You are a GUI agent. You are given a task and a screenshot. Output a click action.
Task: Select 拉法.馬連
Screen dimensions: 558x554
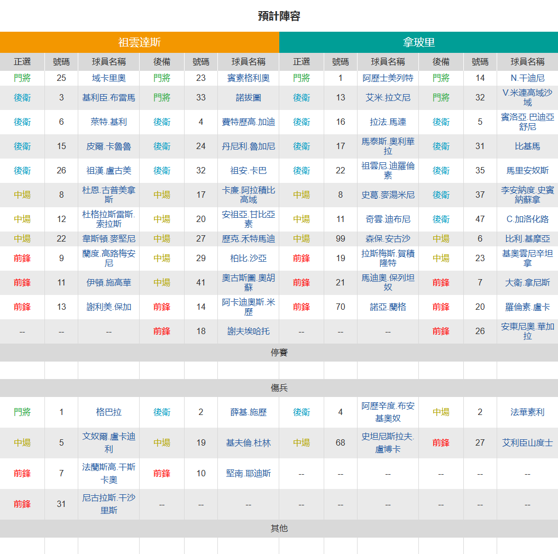[388, 122]
